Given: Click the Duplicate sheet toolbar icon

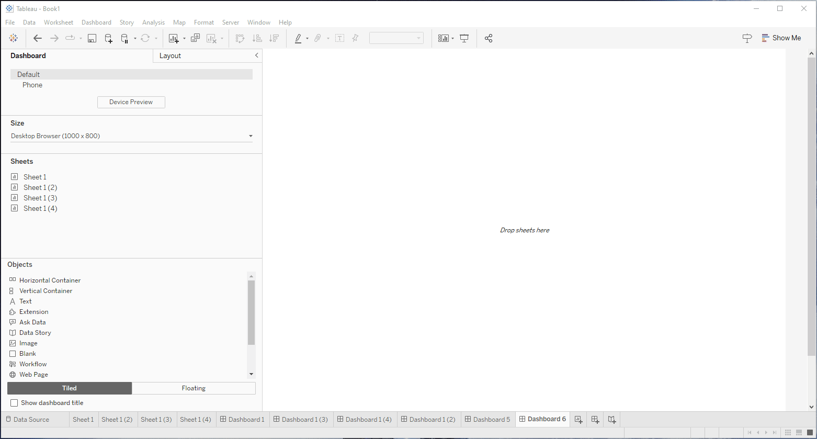Looking at the screenshot, I should pos(195,38).
